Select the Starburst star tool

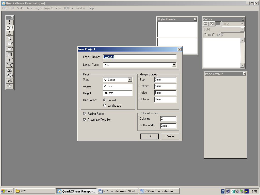click(x=10, y=86)
